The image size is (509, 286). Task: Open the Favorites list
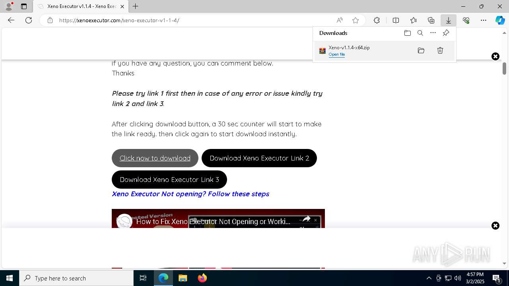(x=414, y=20)
